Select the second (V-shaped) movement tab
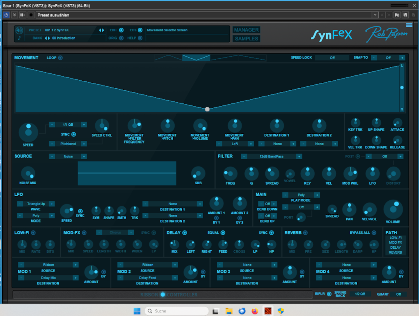 [x=196, y=58]
